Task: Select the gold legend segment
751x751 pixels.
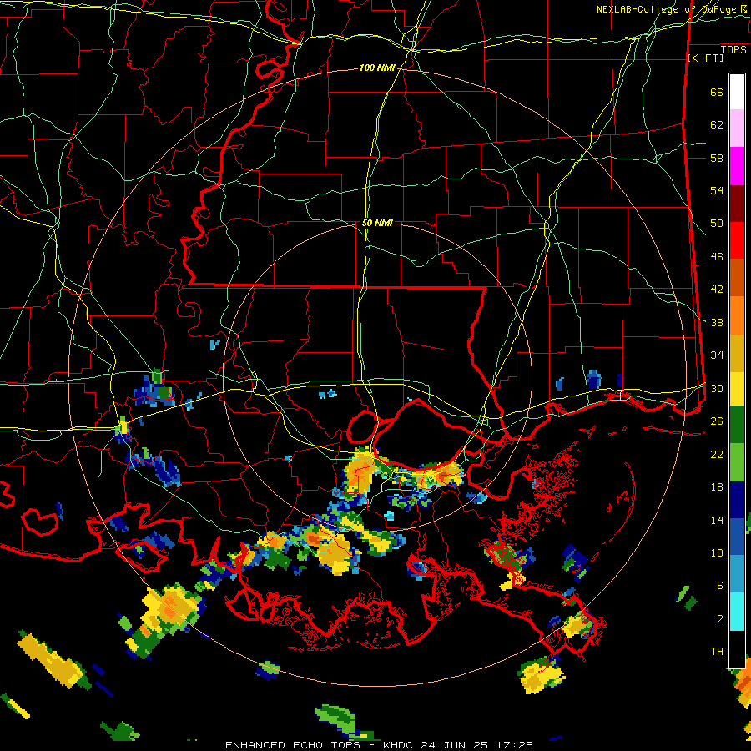Action: [737, 353]
